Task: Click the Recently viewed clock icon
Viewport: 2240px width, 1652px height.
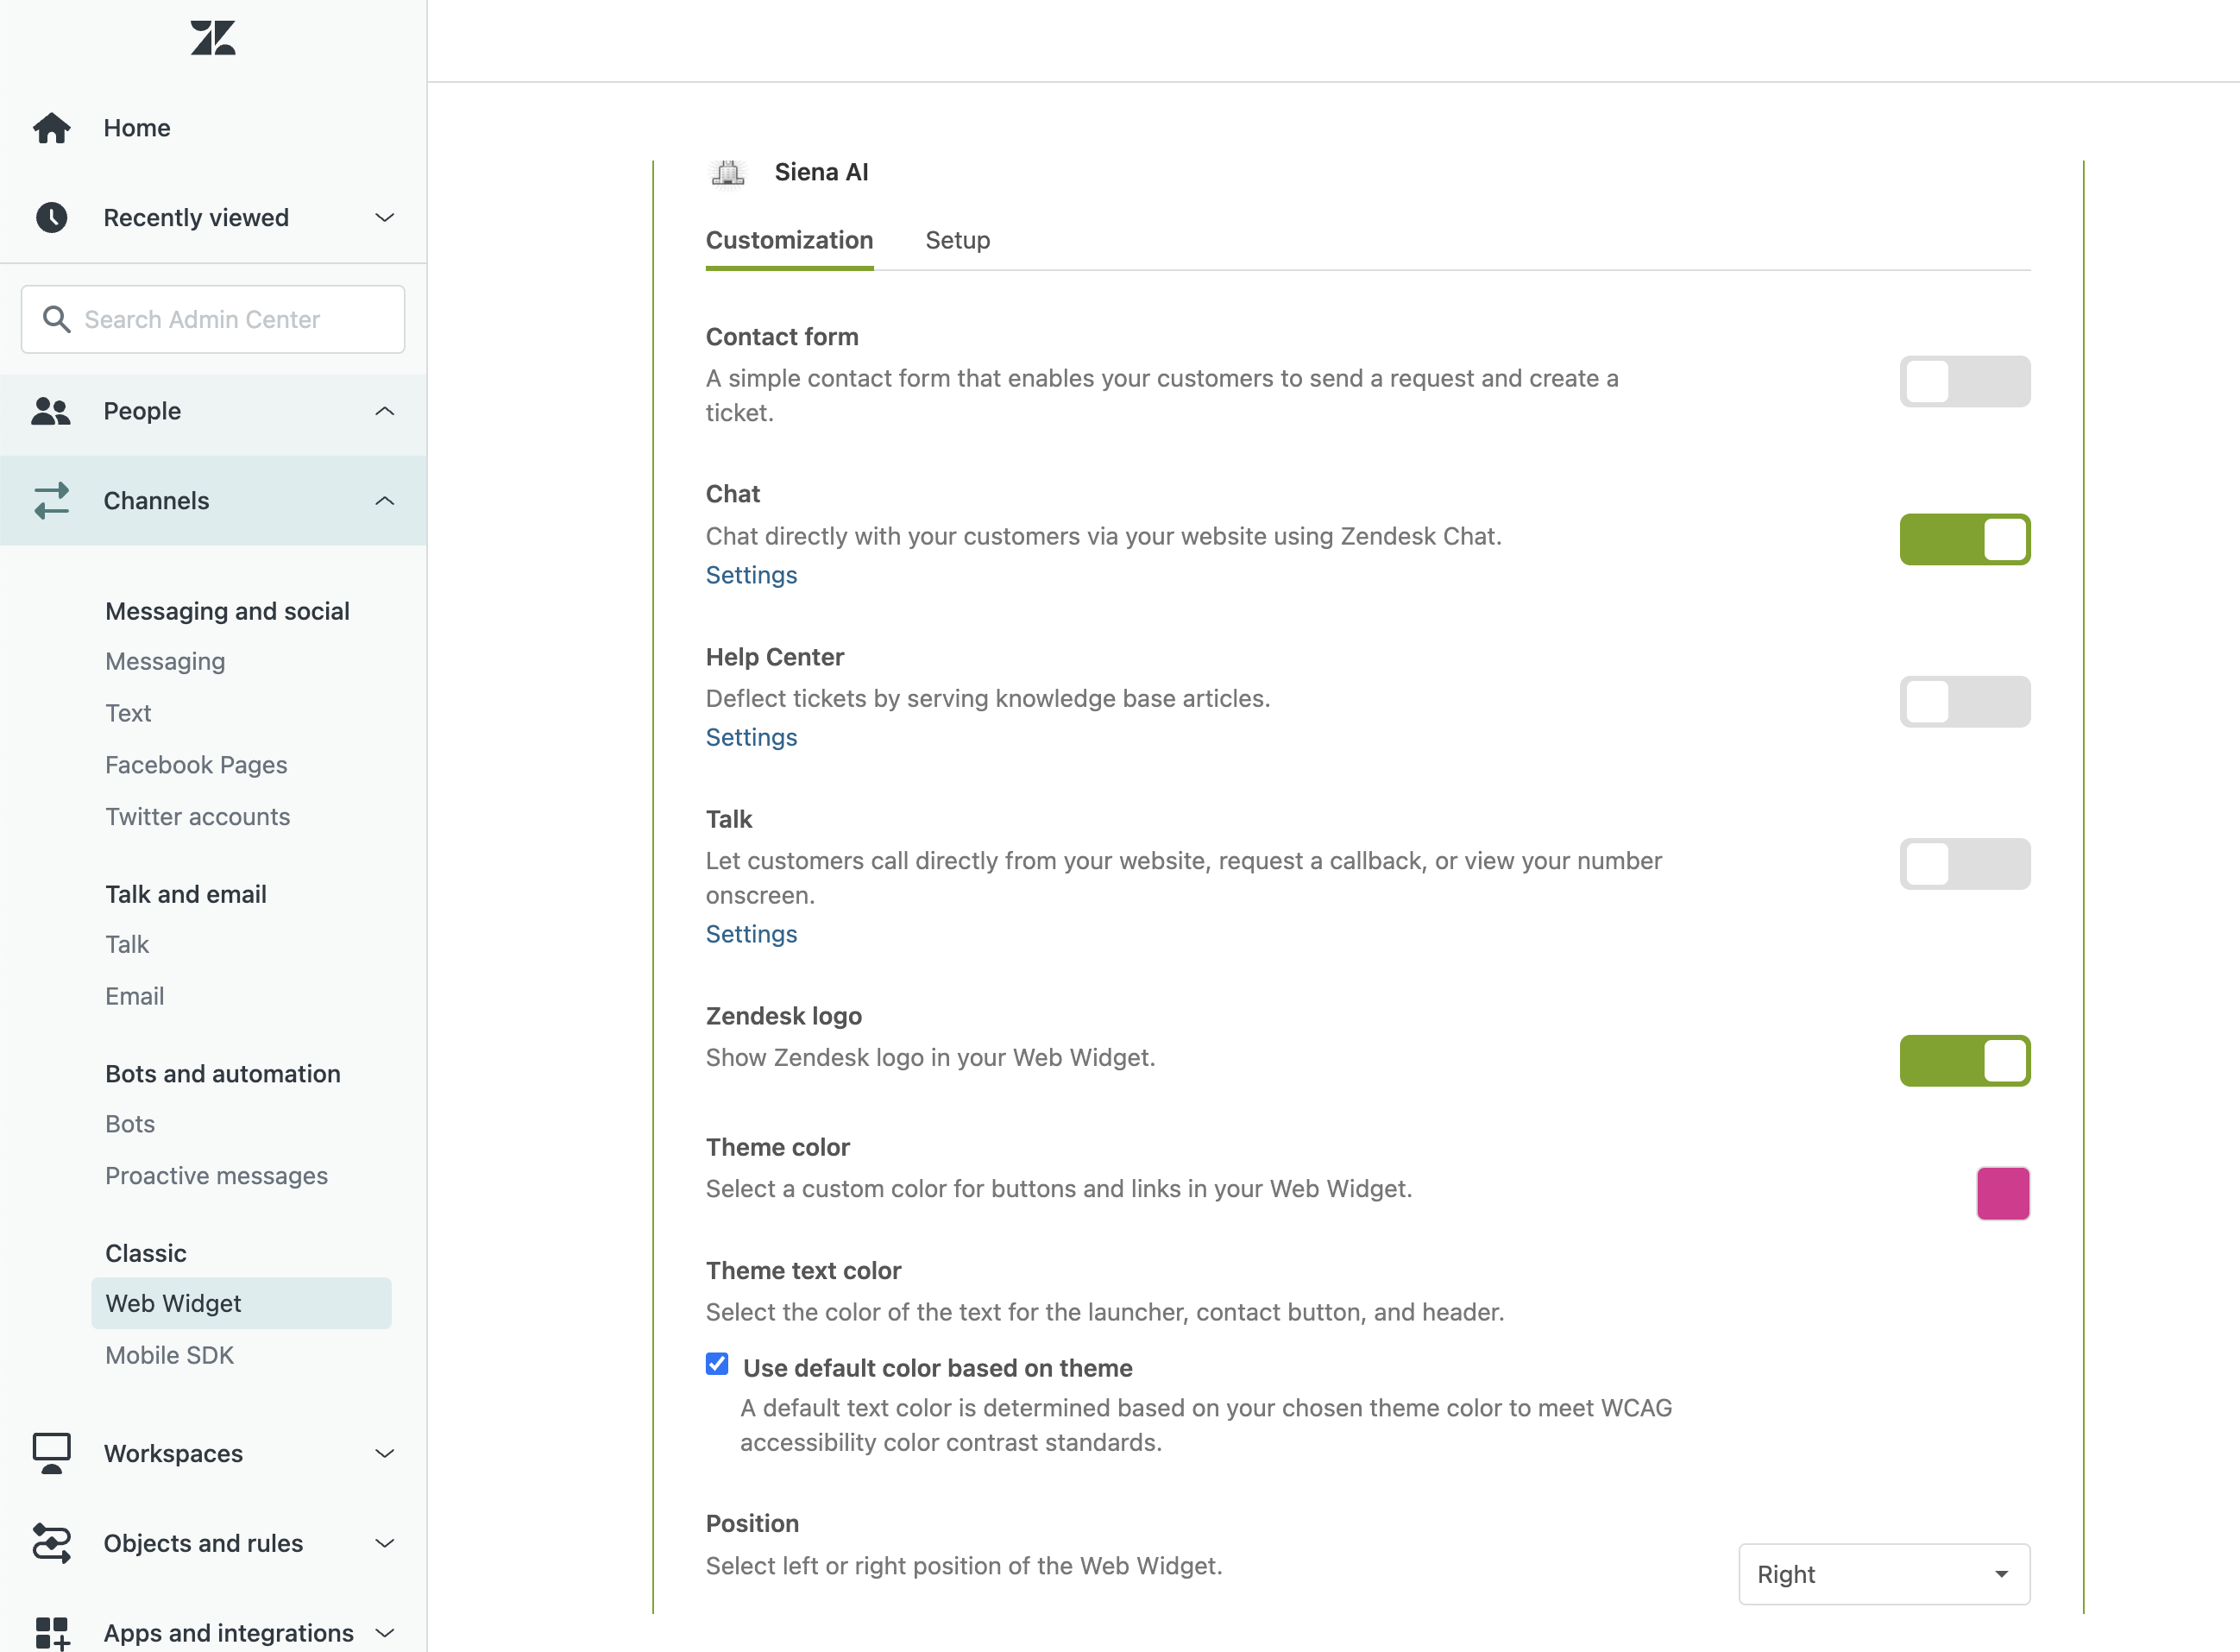Action: click(x=51, y=217)
